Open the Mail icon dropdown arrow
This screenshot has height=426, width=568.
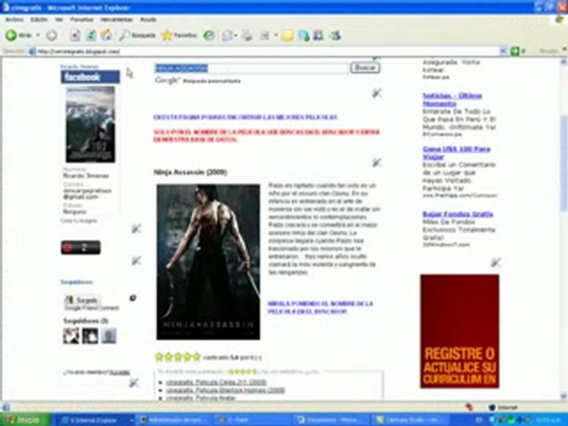(x=235, y=35)
